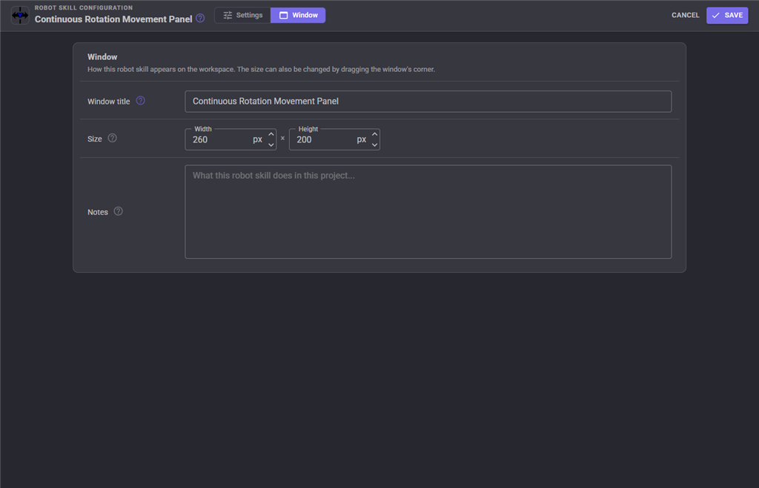Click the "Window title" label

pyautogui.click(x=108, y=102)
